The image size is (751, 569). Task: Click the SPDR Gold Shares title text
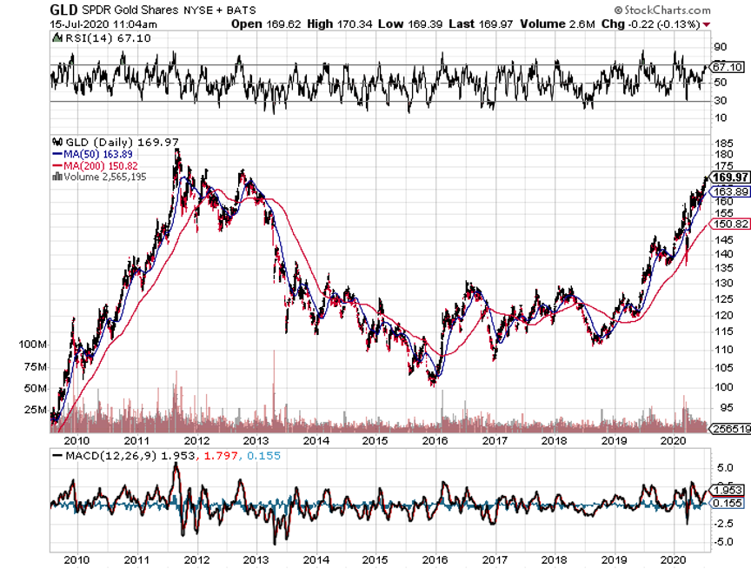pos(136,10)
